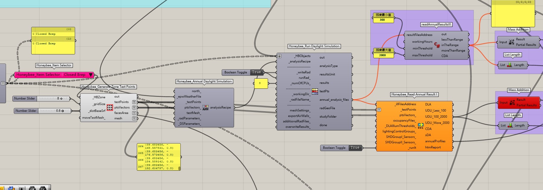543x190 pixels.
Task: Click the studyFolder output label
Action: [328, 116]
